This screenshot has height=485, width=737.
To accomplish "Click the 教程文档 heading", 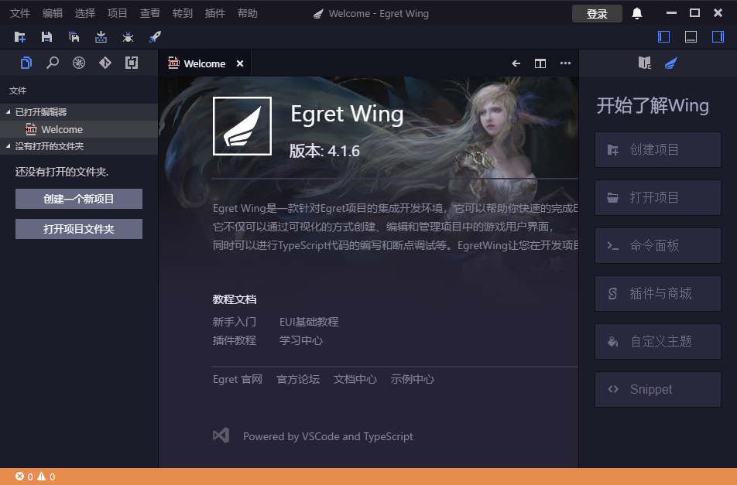I will (234, 299).
